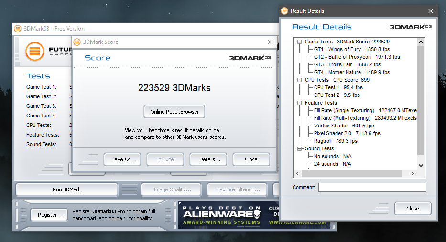446x242 pixels.
Task: Click Sound Tests: label in main window
Action: [x=41, y=144]
